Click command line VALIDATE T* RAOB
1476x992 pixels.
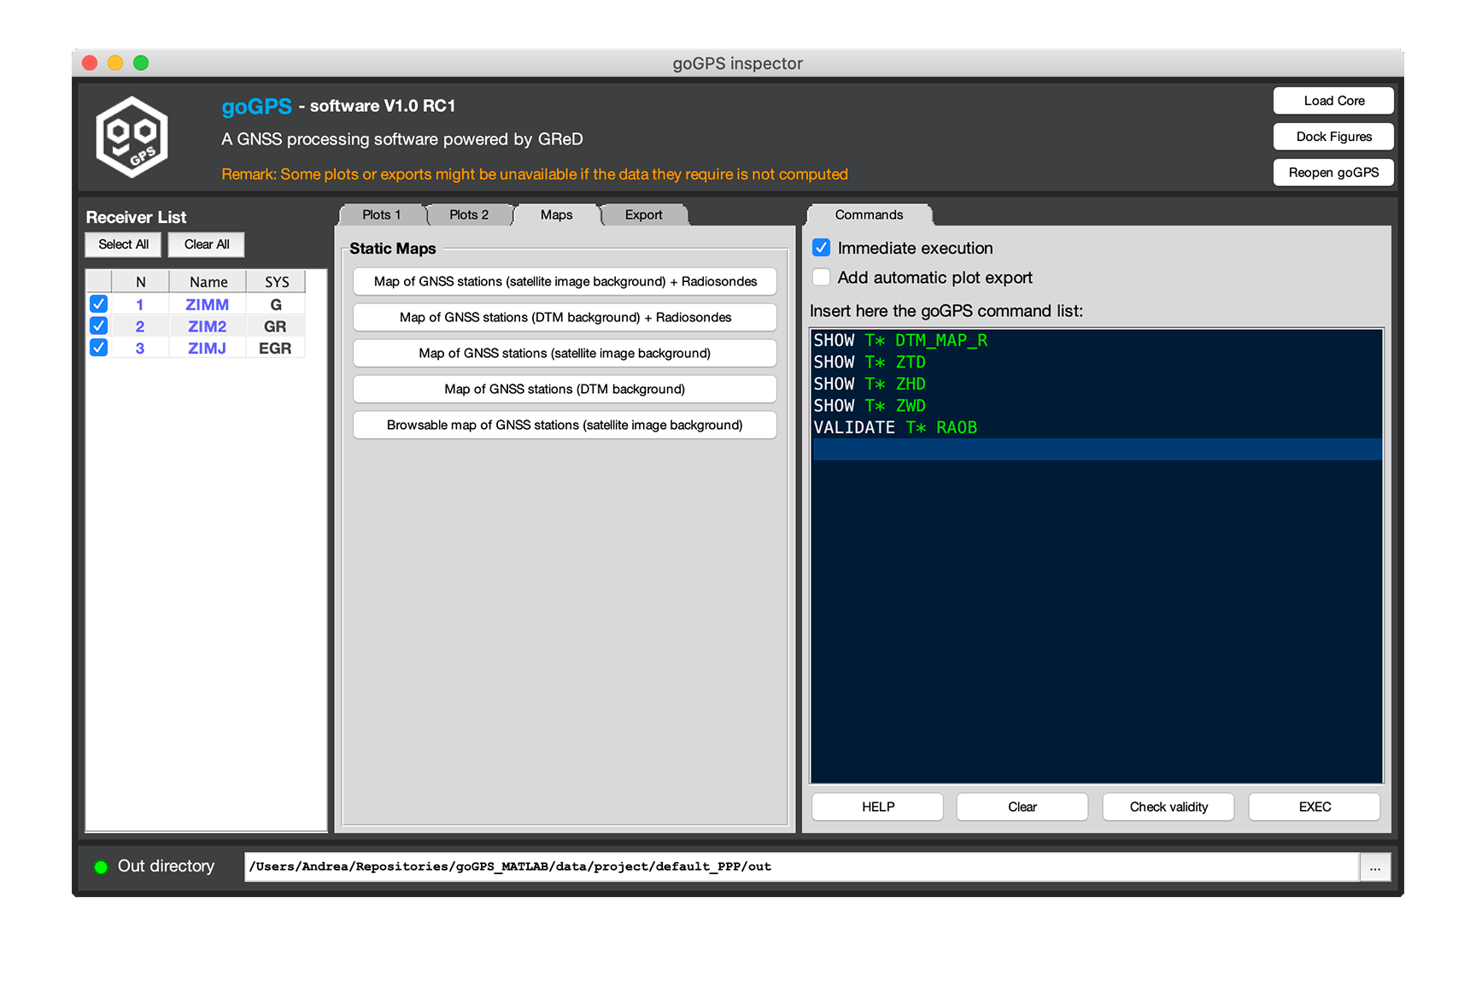click(x=895, y=428)
